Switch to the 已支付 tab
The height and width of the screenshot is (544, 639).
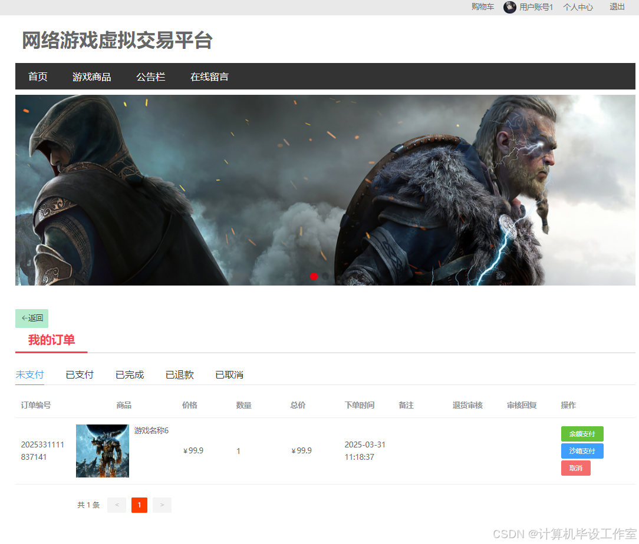80,374
